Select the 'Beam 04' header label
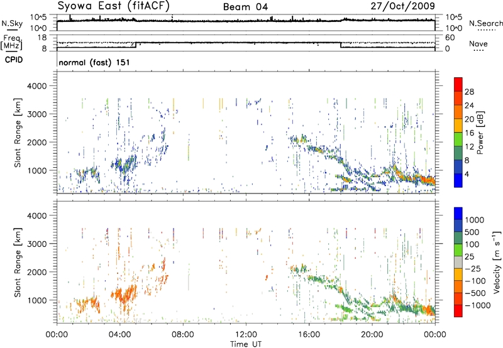 tap(245, 7)
